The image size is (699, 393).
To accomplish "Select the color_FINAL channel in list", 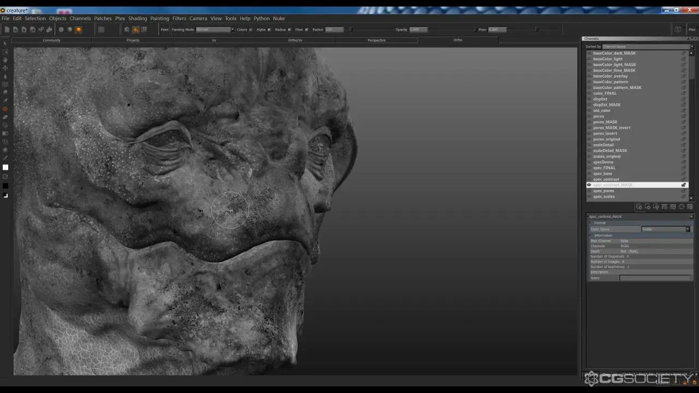I will pos(605,93).
